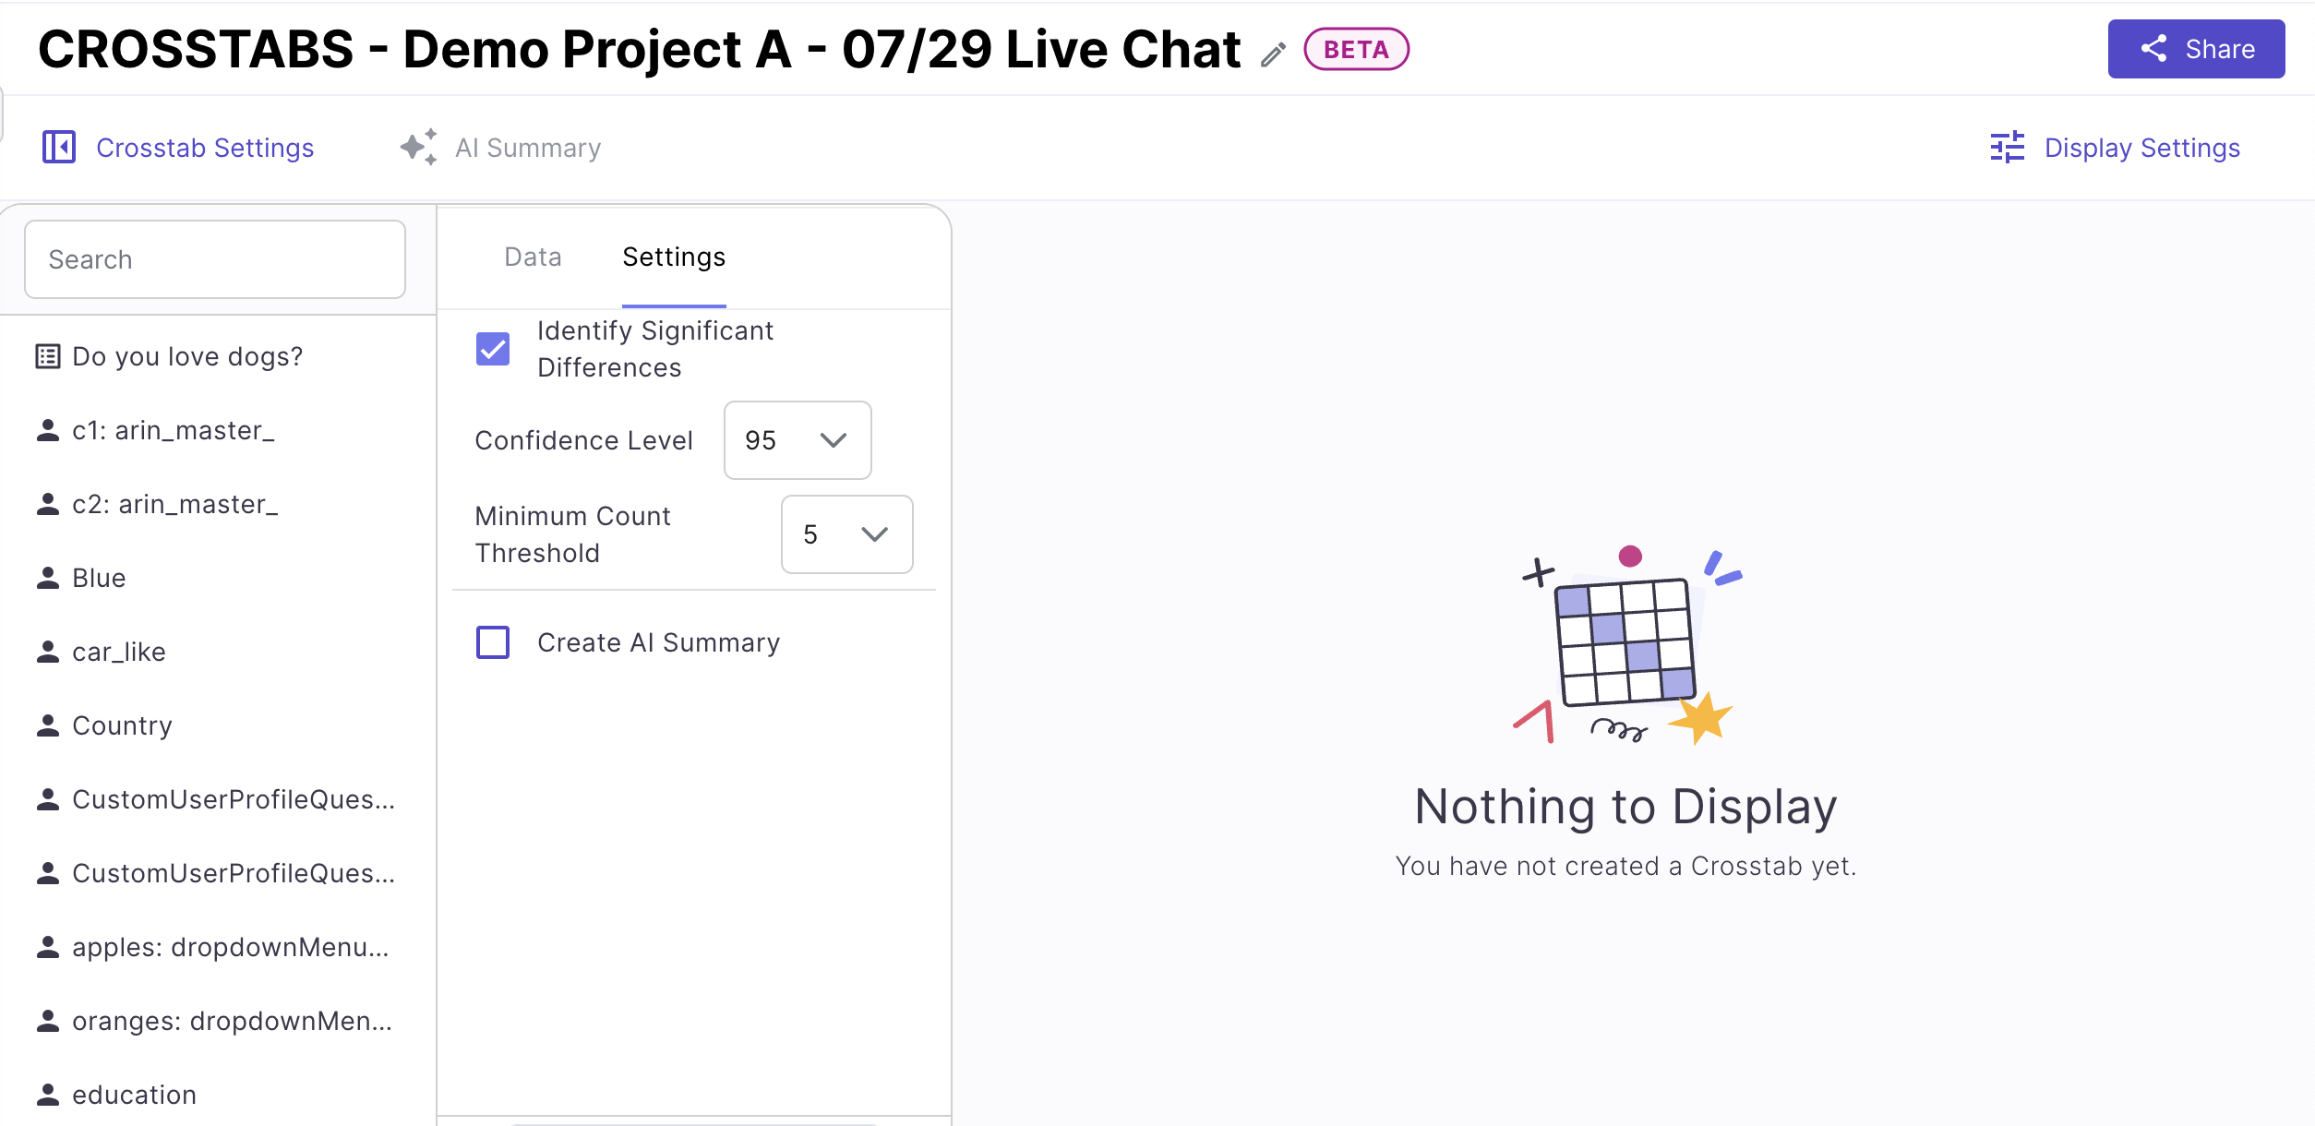Click survey question icon beside 'Do you love dogs?'
Viewport: 2315px width, 1126px height.
48,356
